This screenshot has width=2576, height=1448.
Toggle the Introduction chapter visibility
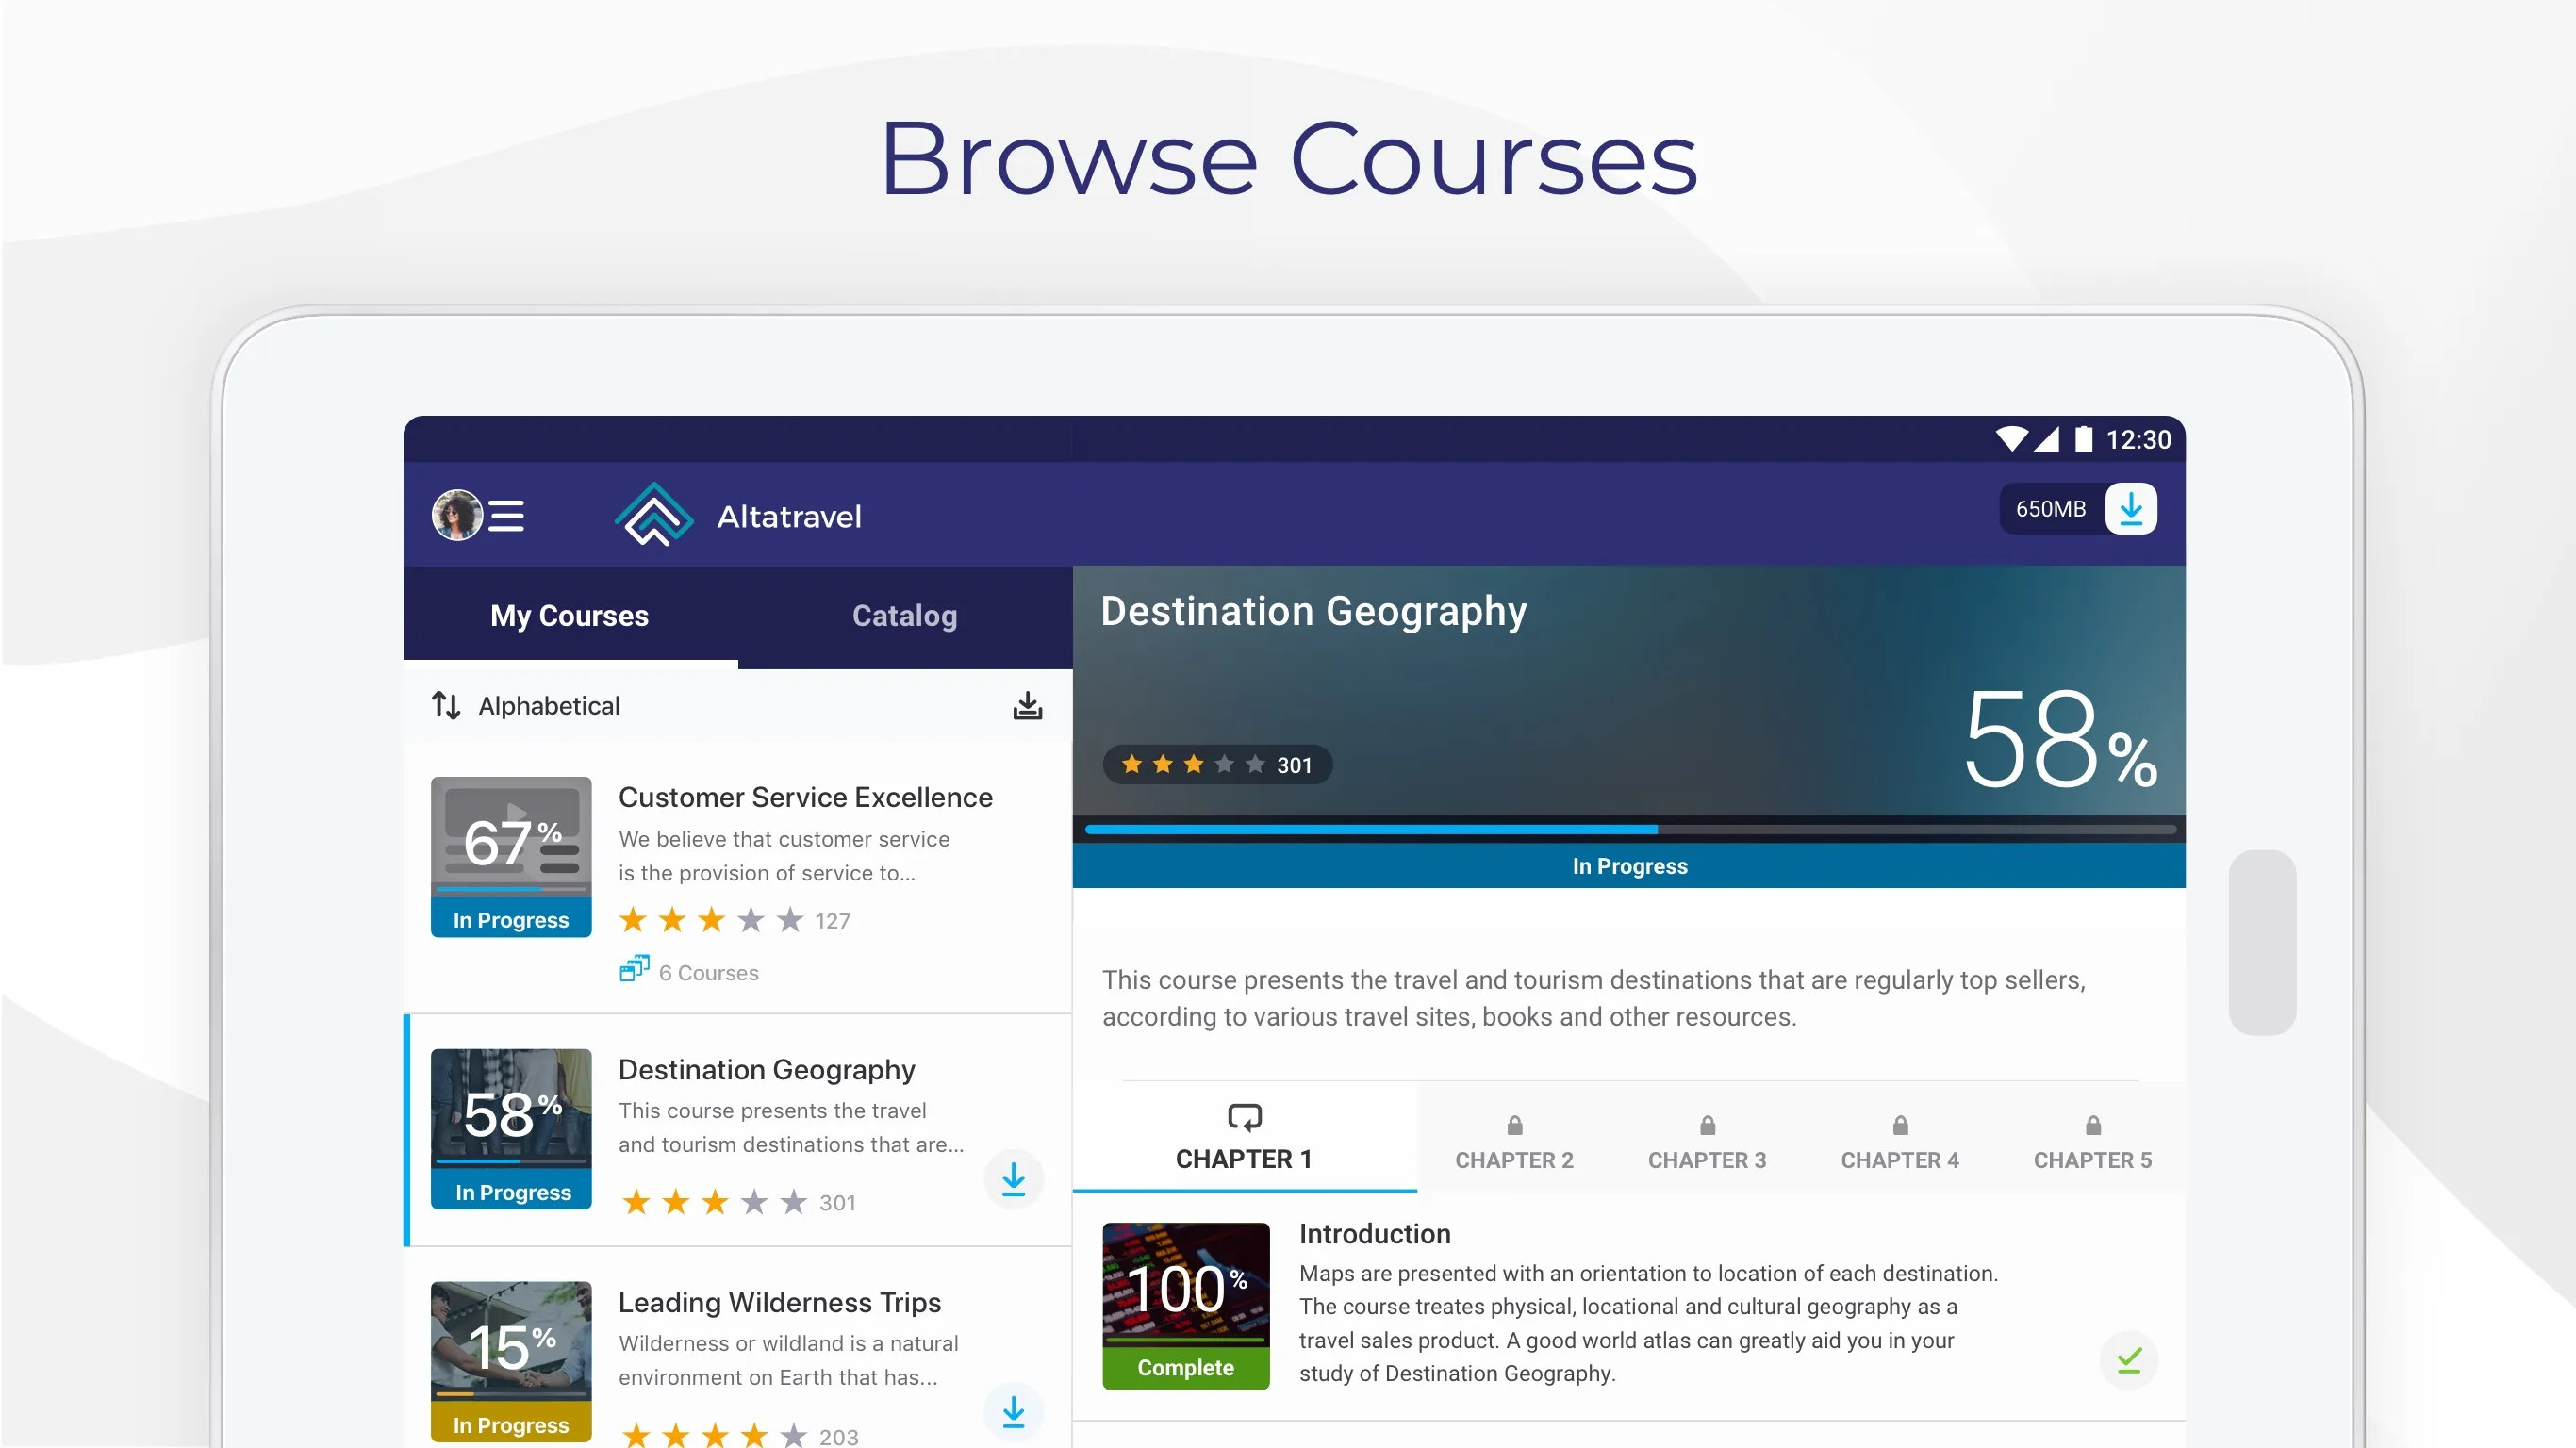(x=2132, y=1361)
